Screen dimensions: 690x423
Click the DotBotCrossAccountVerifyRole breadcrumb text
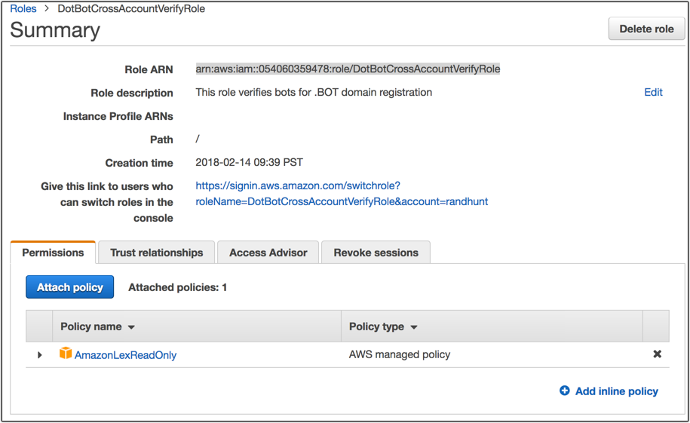coord(131,9)
